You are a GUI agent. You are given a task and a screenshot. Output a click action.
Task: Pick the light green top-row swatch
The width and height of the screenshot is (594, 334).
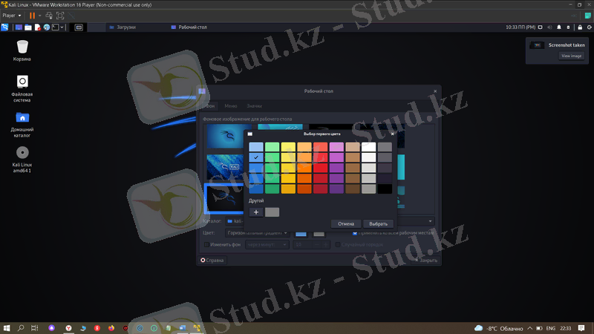coord(272,147)
